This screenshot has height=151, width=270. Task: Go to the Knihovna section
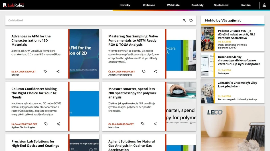pos(149,5)
